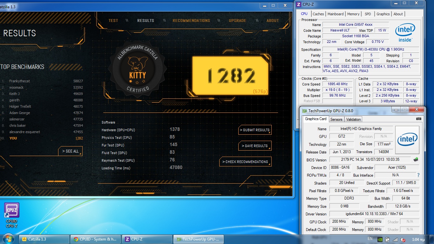Click alexandre esquenet in benchmarks list

click(24, 132)
